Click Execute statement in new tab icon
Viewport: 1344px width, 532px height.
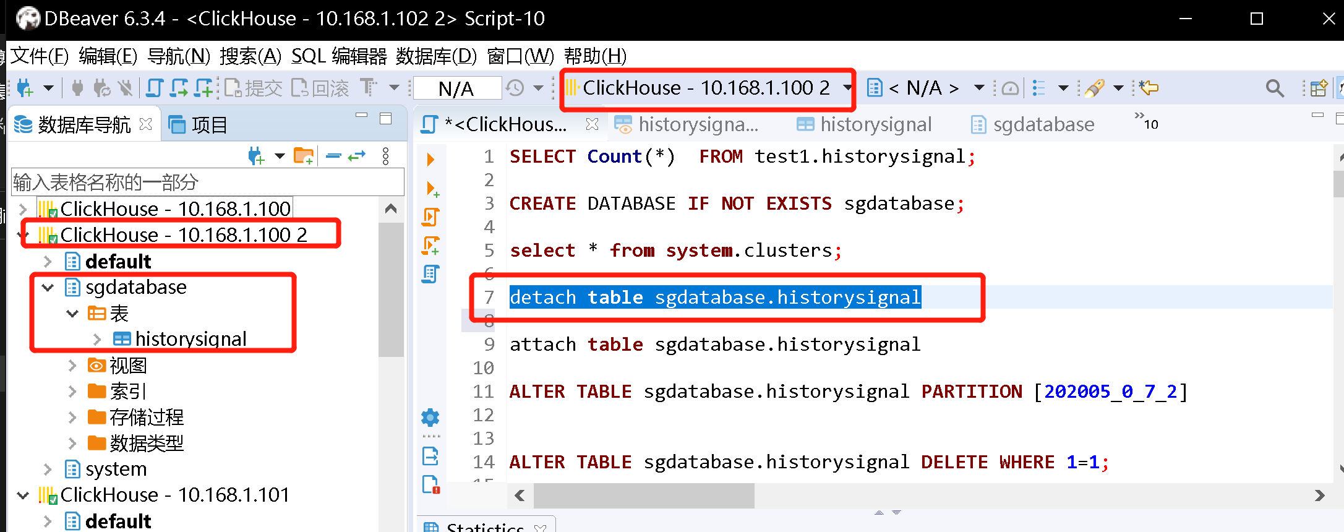[432, 189]
